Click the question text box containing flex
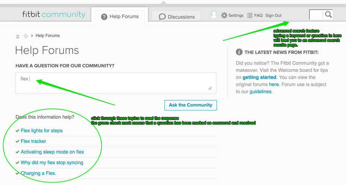The width and height of the screenshot is (346, 185). (x=116, y=83)
